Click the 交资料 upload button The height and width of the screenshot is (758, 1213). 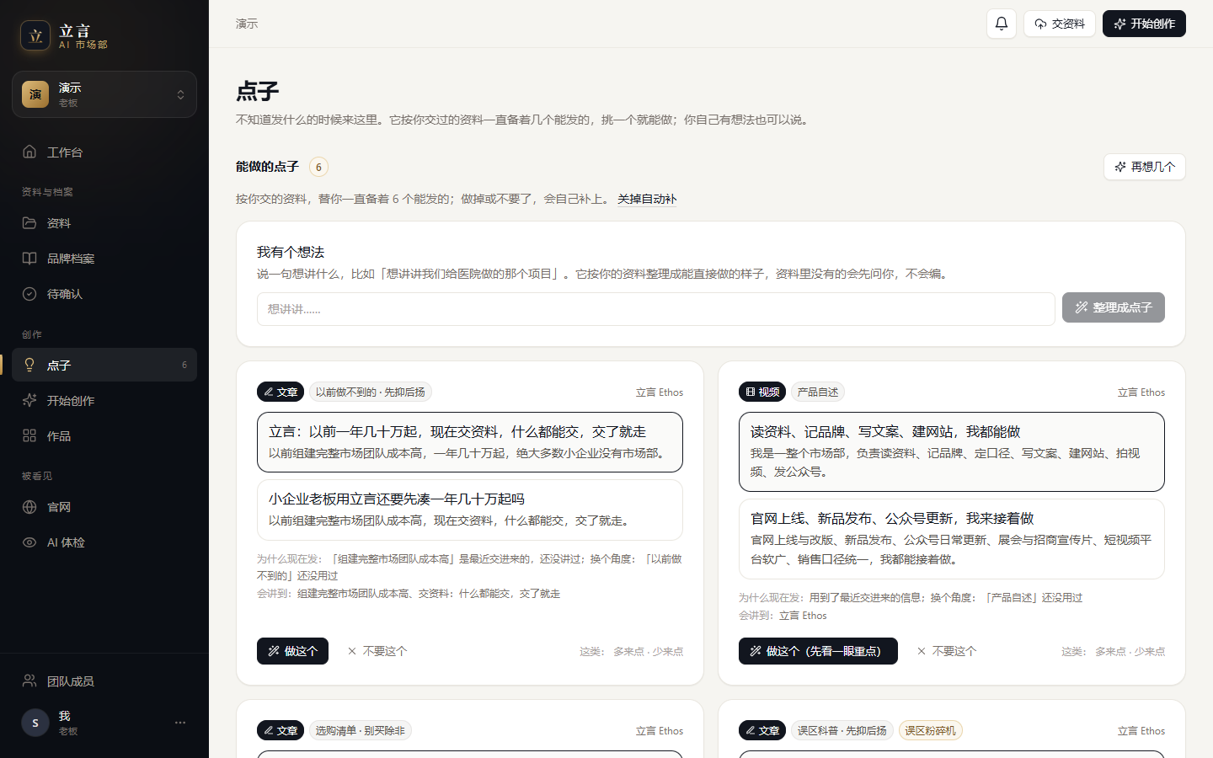coord(1060,24)
